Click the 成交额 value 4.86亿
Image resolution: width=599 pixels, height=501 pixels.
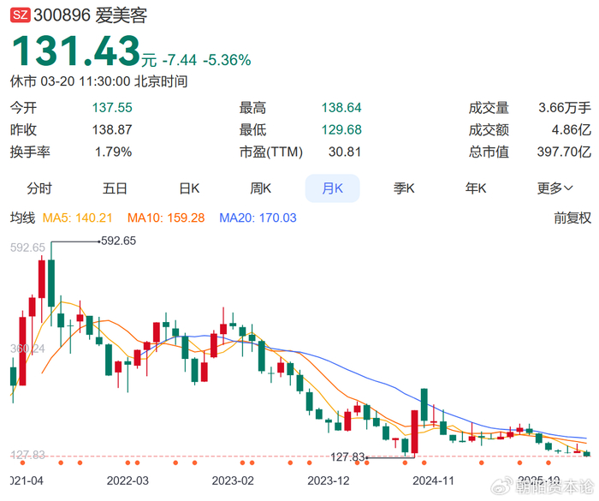[x=571, y=130]
